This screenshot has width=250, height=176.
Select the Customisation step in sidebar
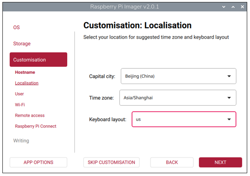pos(38,59)
